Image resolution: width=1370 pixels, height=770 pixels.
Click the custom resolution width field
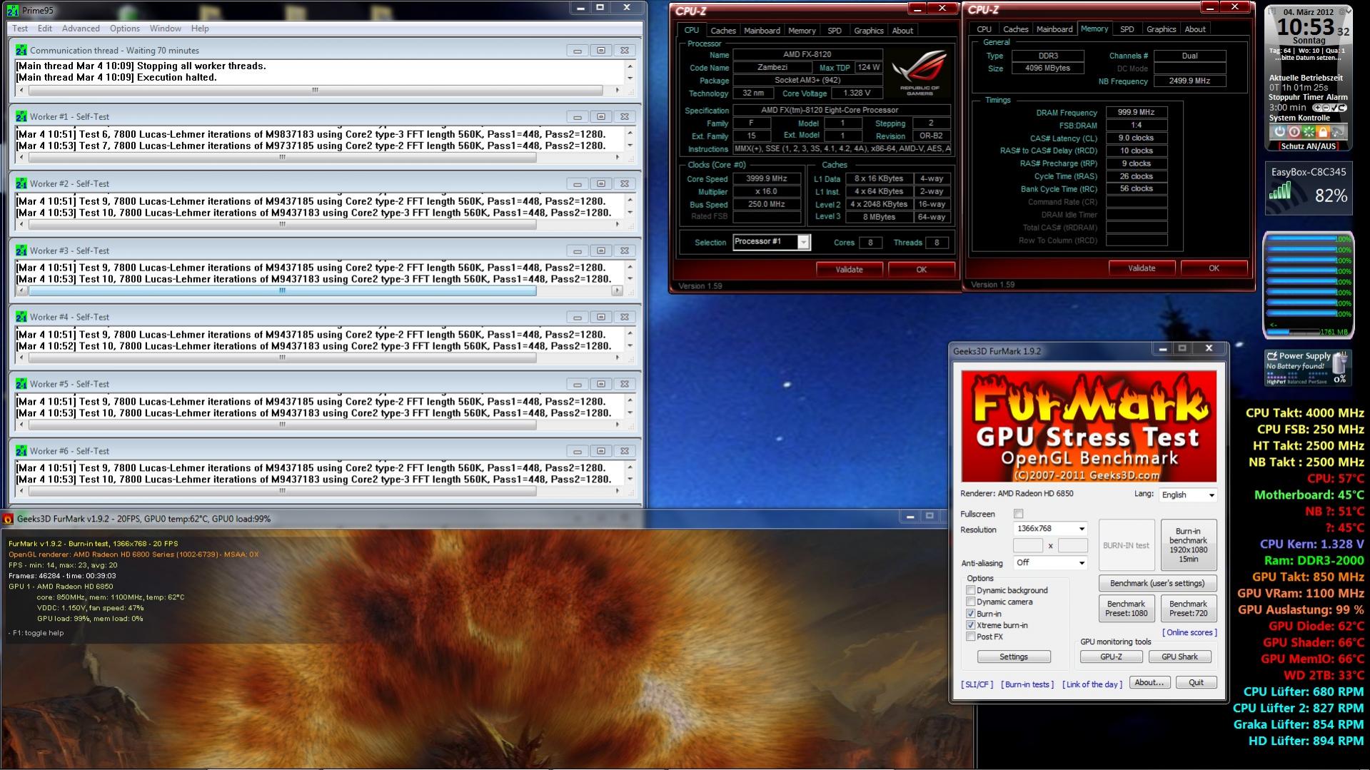coord(1028,546)
